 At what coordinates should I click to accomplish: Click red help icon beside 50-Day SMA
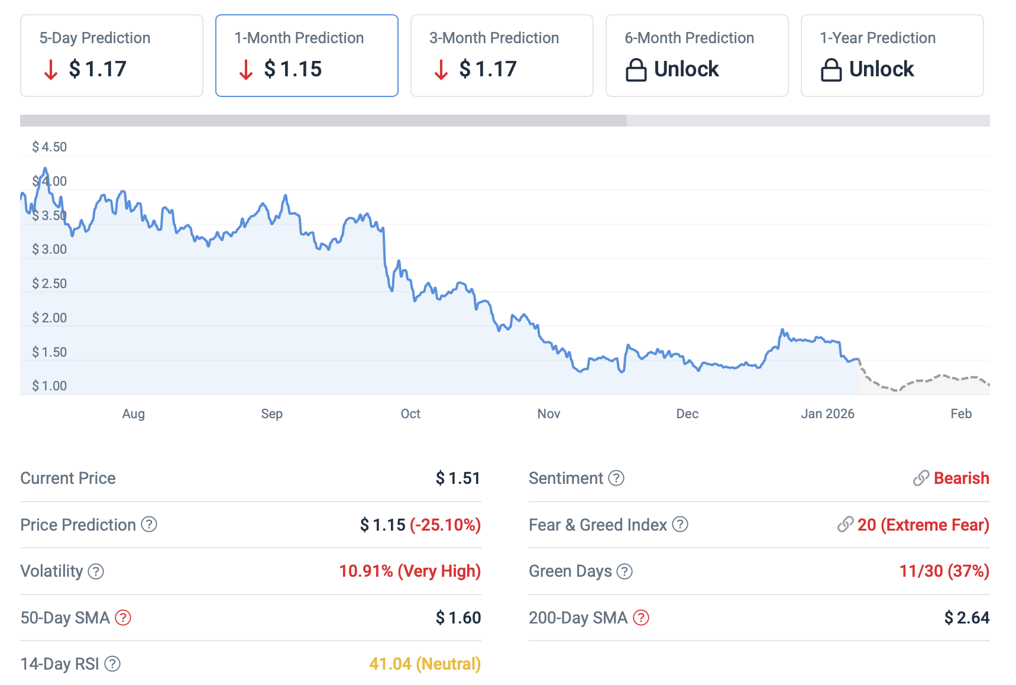pyautogui.click(x=123, y=618)
